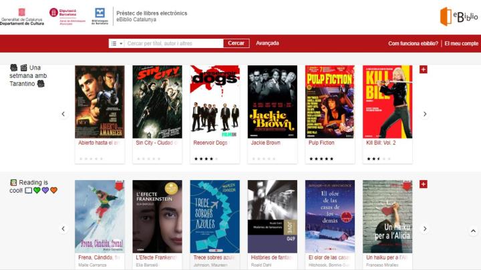Click the 'Reservoir Dogs' title link
Image resolution: width=481 pixels, height=270 pixels.
point(210,143)
